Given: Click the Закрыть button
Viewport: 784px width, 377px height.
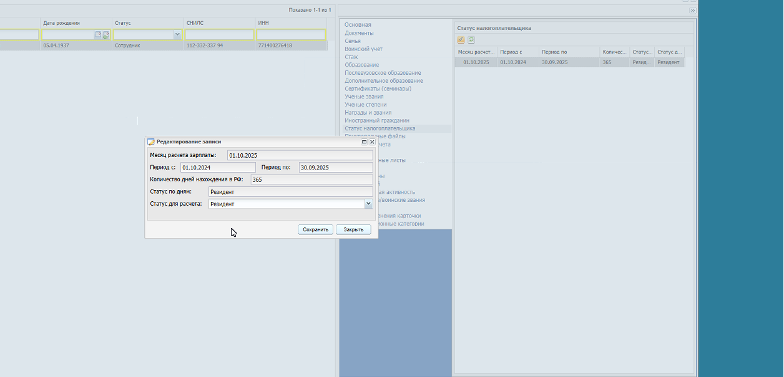Looking at the screenshot, I should (353, 229).
